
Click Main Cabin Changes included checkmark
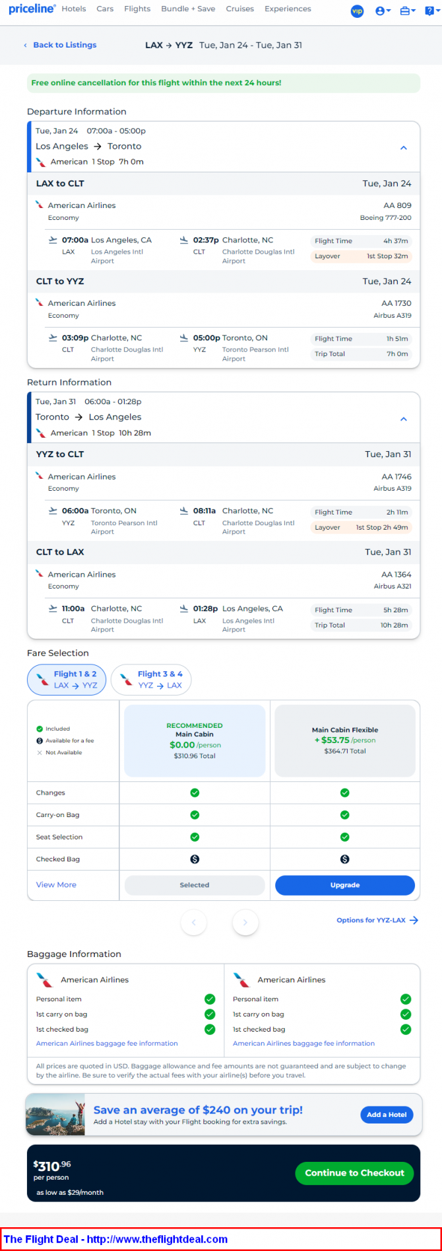pos(195,793)
